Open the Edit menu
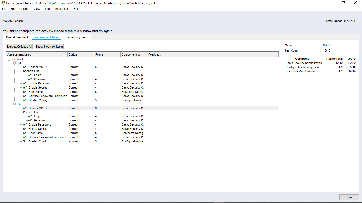This screenshot has width=362, height=203. click(13, 9)
